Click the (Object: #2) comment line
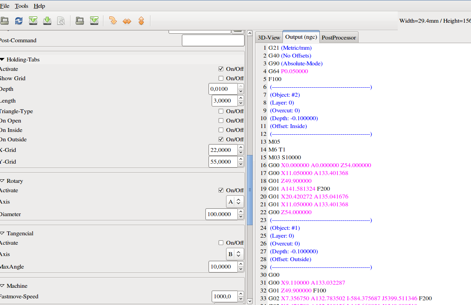 (285, 95)
